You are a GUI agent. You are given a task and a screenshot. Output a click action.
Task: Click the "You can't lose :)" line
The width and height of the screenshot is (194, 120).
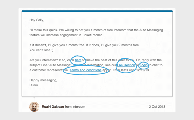(x=41, y=50)
